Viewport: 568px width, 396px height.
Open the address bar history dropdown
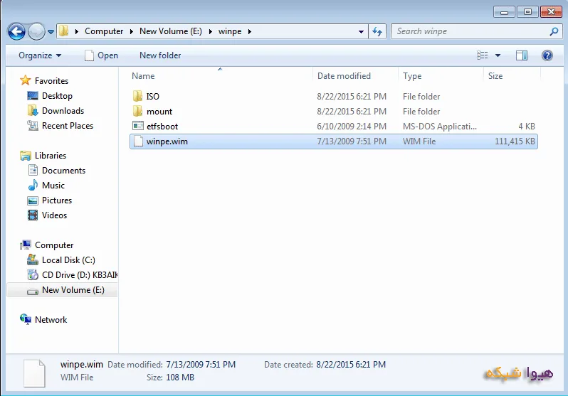click(x=361, y=31)
